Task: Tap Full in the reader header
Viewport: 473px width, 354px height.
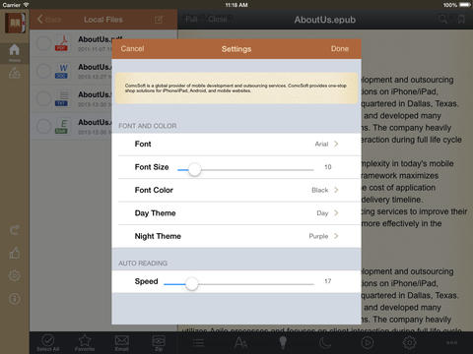Action: pyautogui.click(x=191, y=20)
